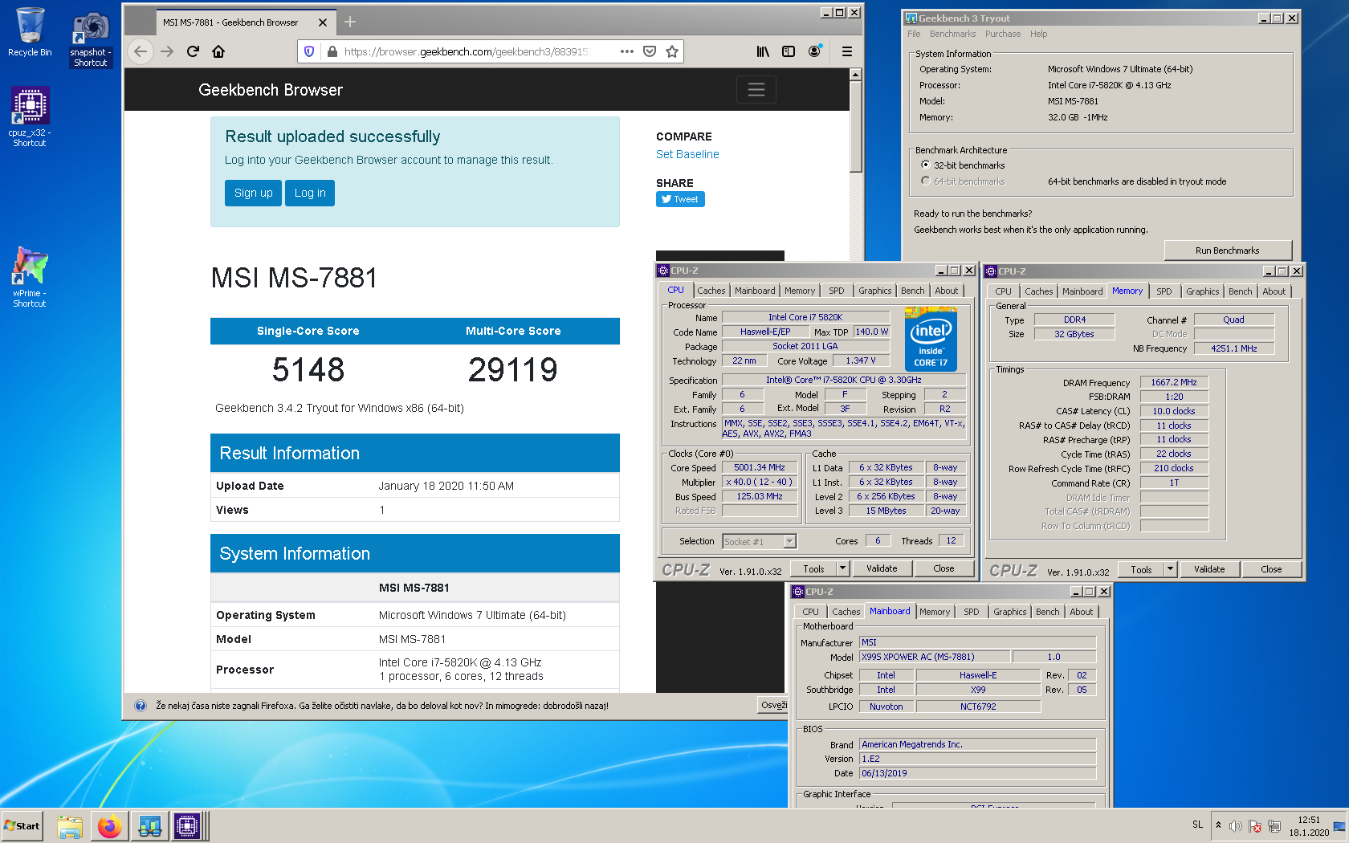
Task: Open the File menu in Geekbench 3
Action: click(x=914, y=34)
